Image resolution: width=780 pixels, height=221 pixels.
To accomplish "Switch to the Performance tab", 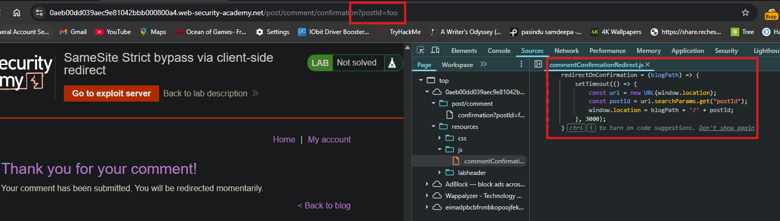I will pos(607,51).
